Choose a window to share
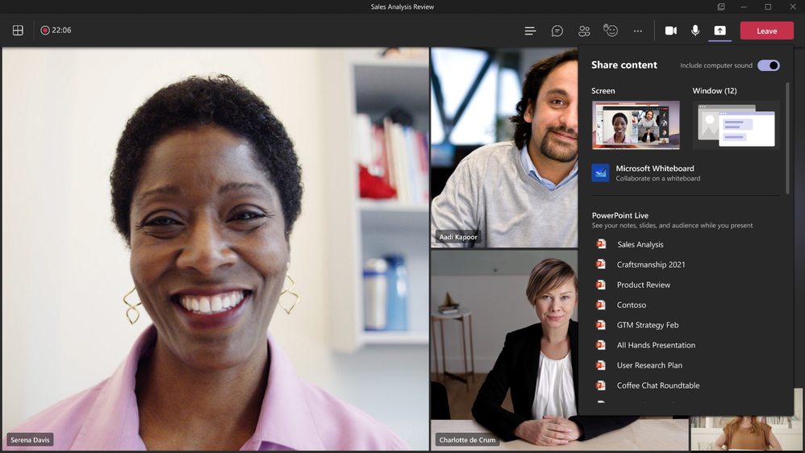This screenshot has width=805, height=453. (736, 125)
